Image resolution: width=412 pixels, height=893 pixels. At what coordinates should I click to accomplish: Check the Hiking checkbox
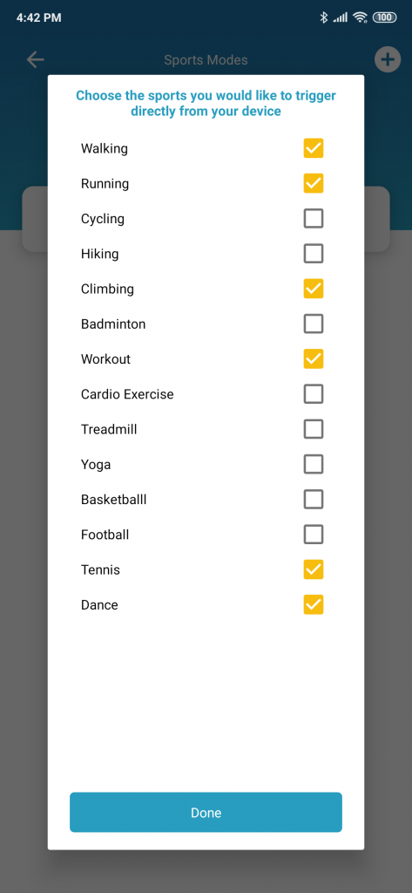click(x=314, y=254)
